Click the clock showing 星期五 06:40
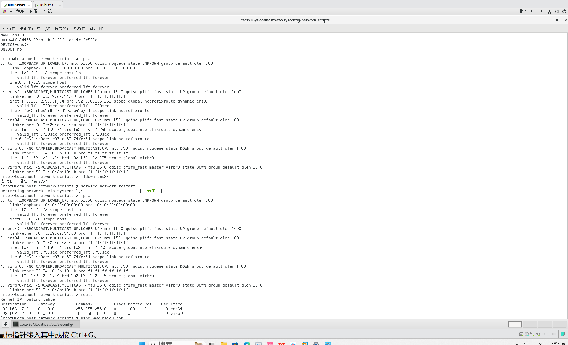Viewport: 568px width, 345px height. click(529, 11)
